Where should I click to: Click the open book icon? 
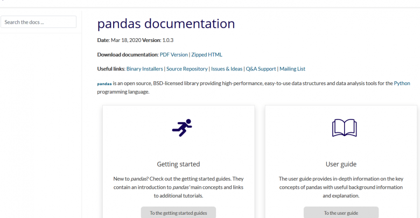coord(344,128)
